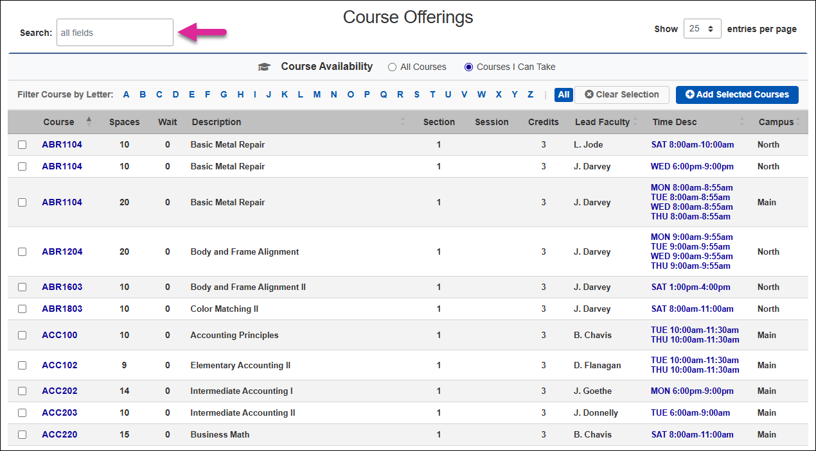Show All letters filter button
Screen dimensions: 816x451
point(563,95)
